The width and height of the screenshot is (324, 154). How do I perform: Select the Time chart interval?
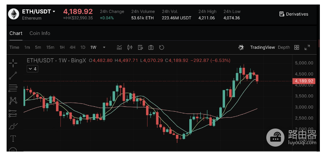click(14, 47)
